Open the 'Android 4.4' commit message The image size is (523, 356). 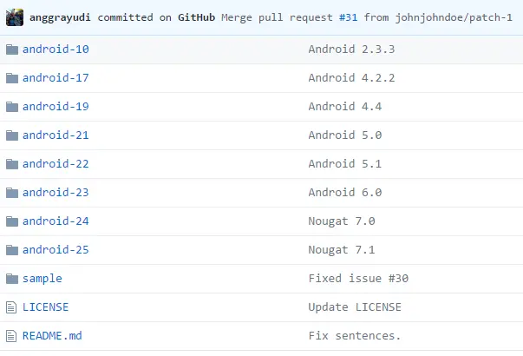coord(345,107)
